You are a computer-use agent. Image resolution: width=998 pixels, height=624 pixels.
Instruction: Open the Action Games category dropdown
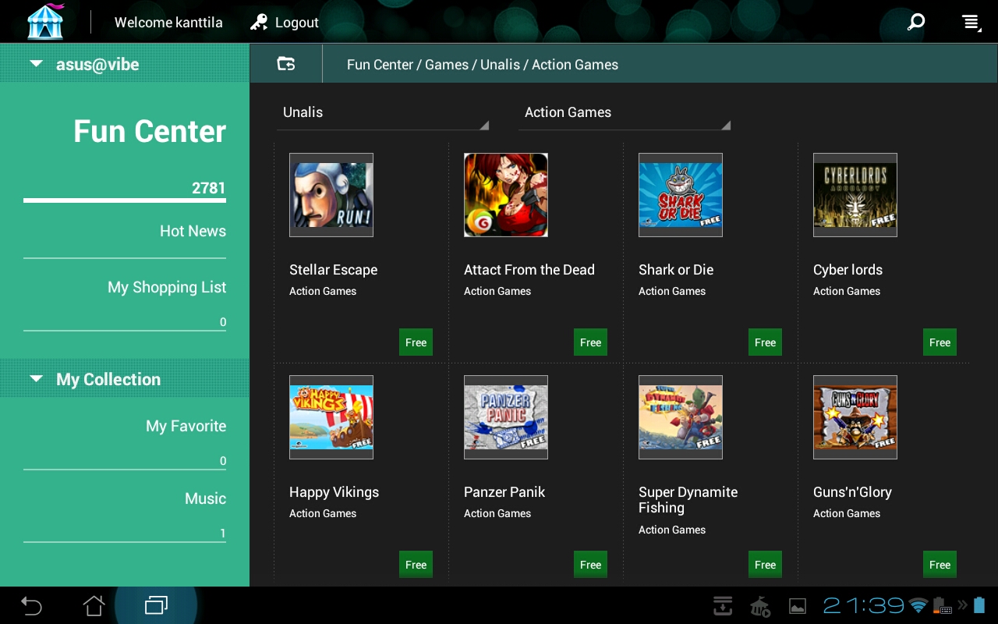(625, 113)
